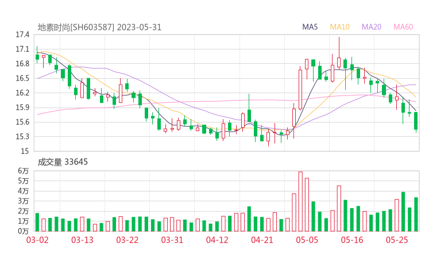Click the 地素时尚[SH603587] chart title
The image size is (425, 253).
point(76,27)
